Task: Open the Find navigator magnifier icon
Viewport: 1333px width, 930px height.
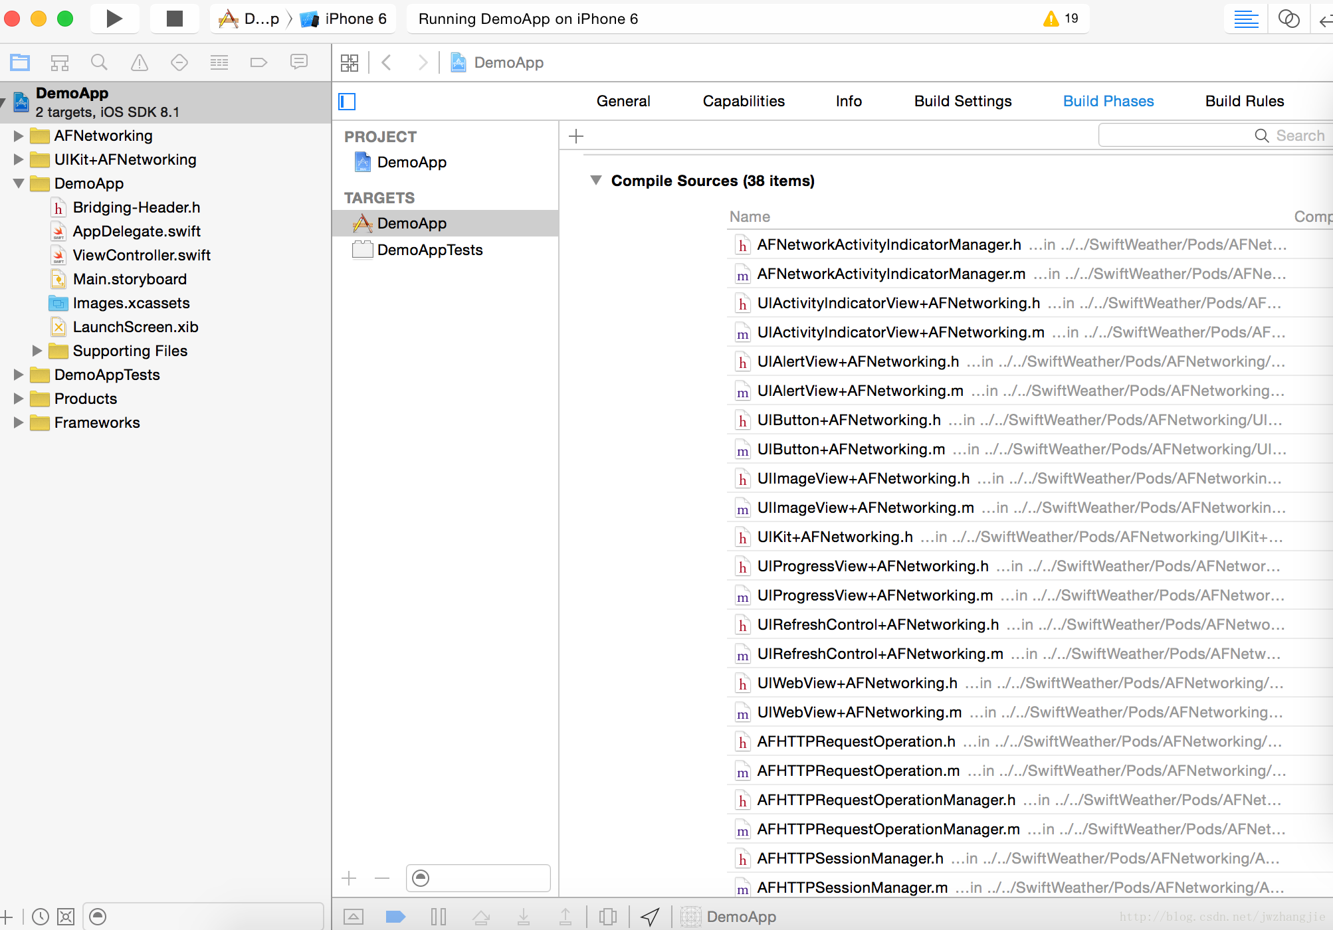Action: coord(100,62)
